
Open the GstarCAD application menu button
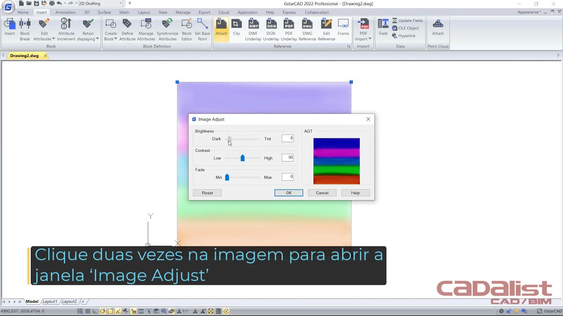click(8, 7)
